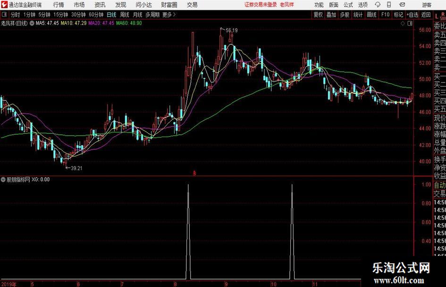446x287 pixels.
Task: Switch to 30分钟 period
Action: click(x=78, y=15)
